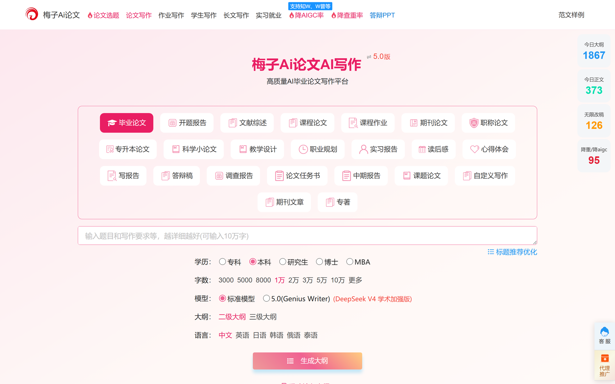Image resolution: width=615 pixels, height=384 pixels.
Task: Select the 毕业论文 graduation cap button
Action: [x=127, y=123]
